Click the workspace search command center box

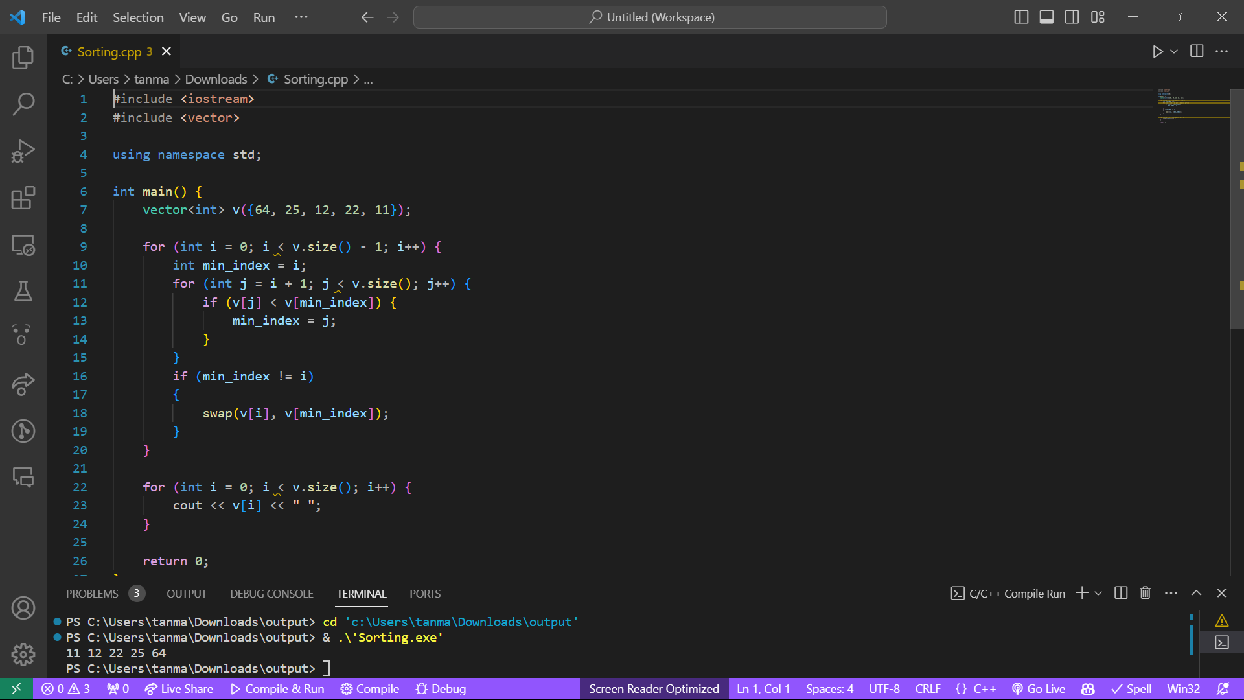tap(650, 17)
